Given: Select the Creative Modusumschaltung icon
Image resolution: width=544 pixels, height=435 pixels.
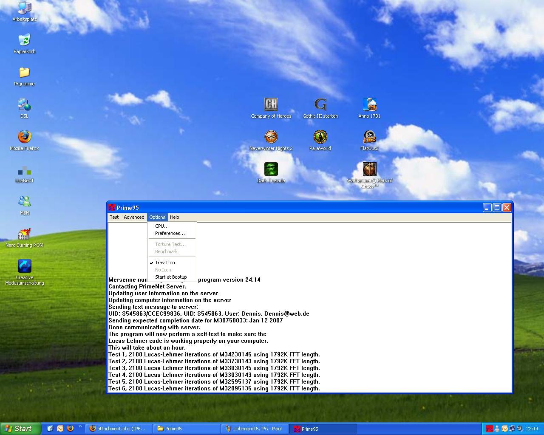Looking at the screenshot, I should coord(24,272).
